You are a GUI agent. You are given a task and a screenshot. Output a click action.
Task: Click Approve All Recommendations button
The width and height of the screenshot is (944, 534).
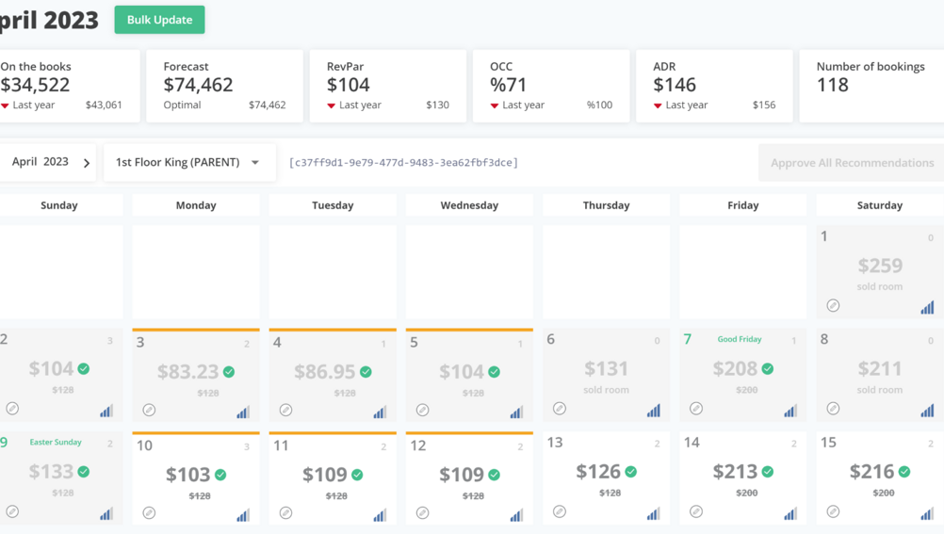point(852,163)
